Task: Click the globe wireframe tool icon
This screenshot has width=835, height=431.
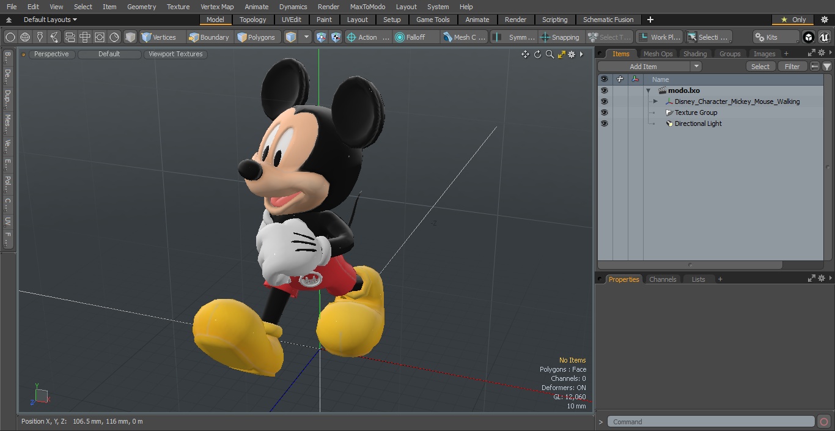Action: click(25, 37)
